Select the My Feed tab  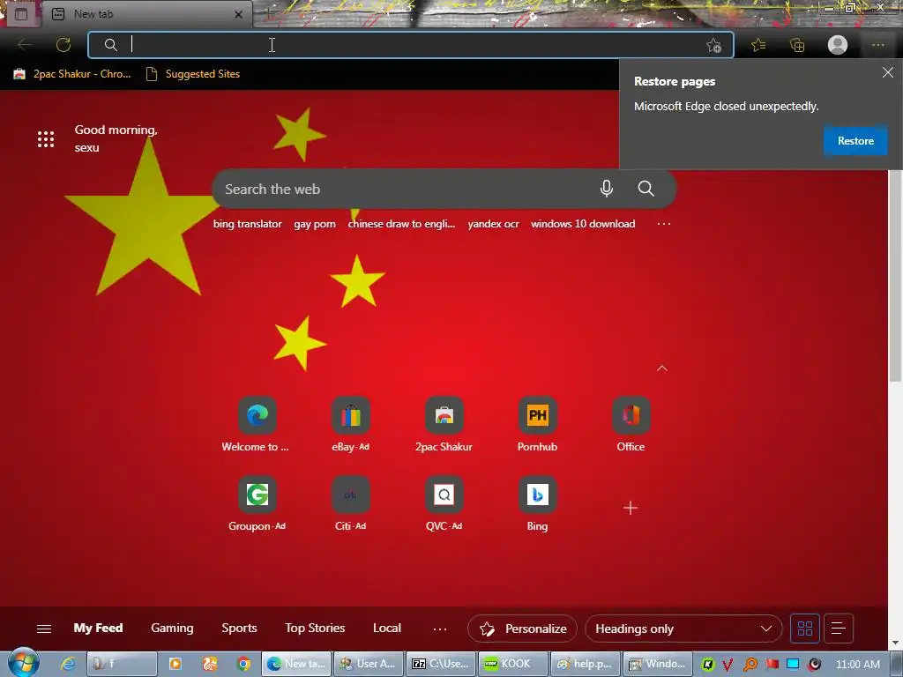99,628
